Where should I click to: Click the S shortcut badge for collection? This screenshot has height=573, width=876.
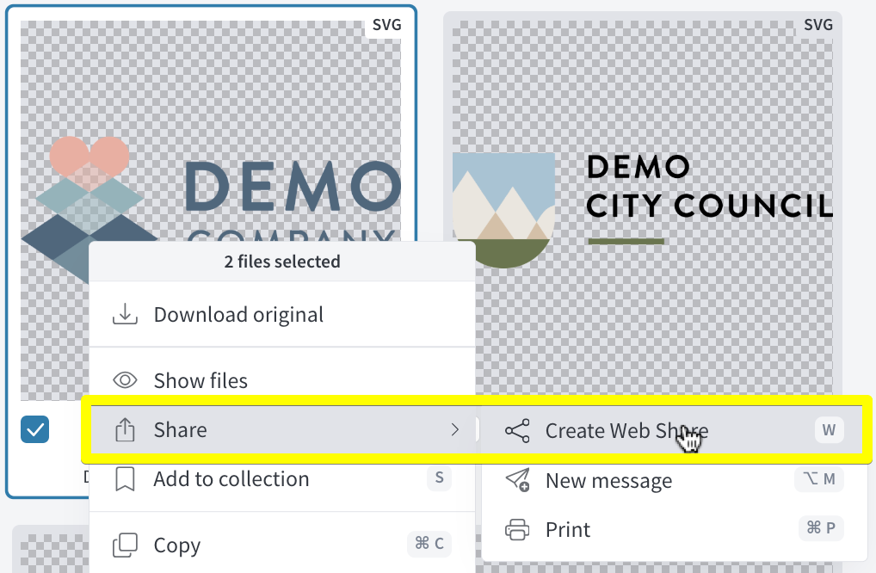point(439,477)
